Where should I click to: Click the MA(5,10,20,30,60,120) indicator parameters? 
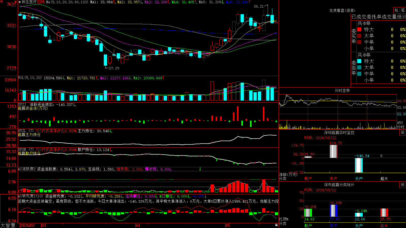tap(67, 2)
